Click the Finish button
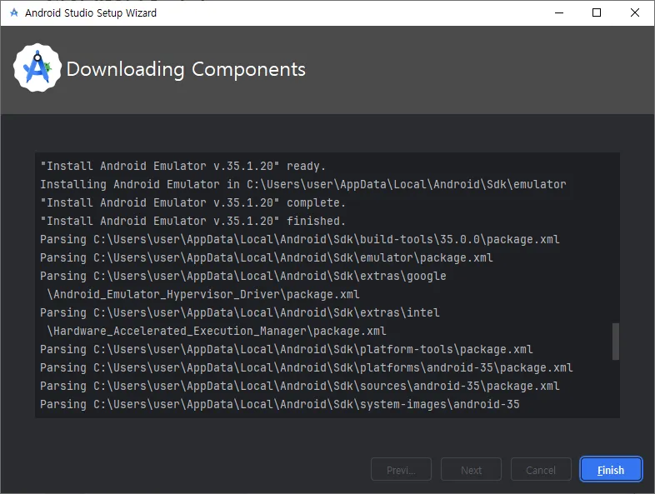Screen dimensions: 655x494 point(611,470)
